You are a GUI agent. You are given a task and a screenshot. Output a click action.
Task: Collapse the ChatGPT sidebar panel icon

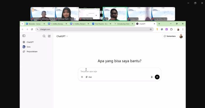24,36
